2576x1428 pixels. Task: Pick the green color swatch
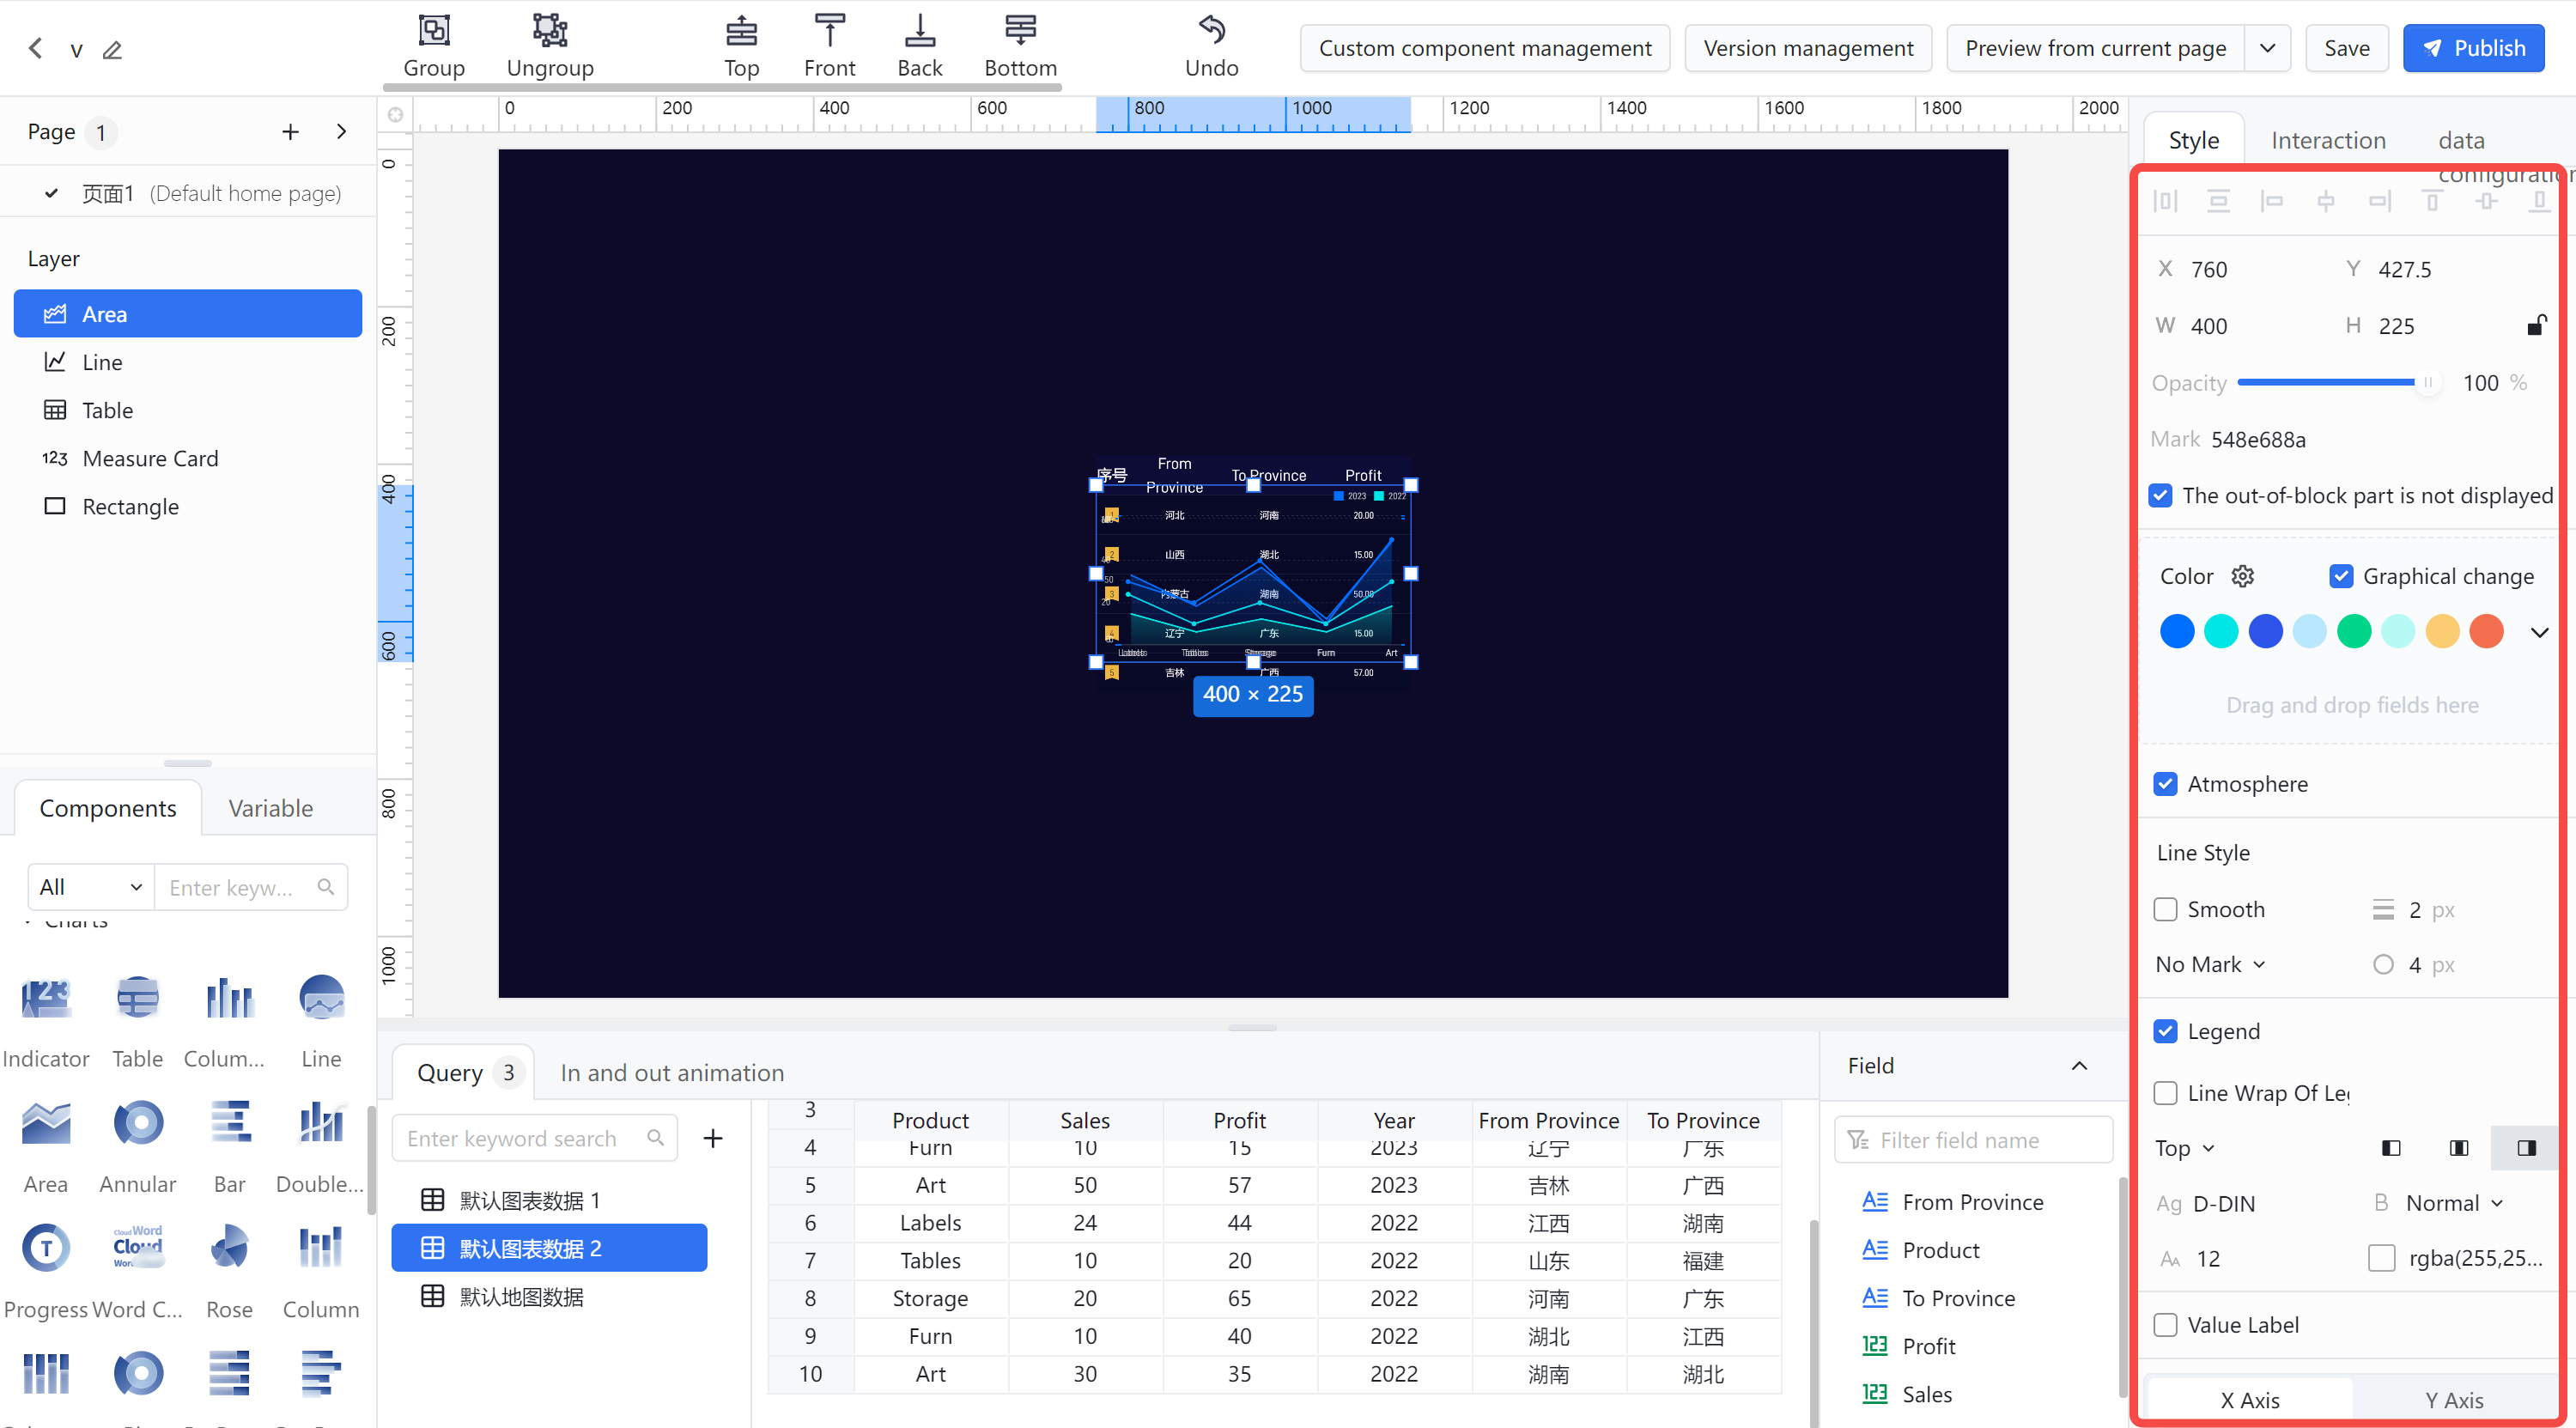[2354, 632]
